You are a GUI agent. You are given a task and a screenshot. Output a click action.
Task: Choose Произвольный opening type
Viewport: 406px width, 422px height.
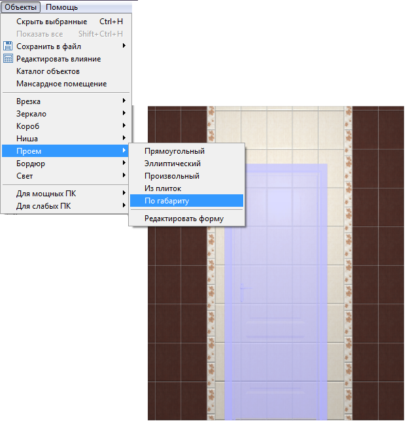coord(186,176)
